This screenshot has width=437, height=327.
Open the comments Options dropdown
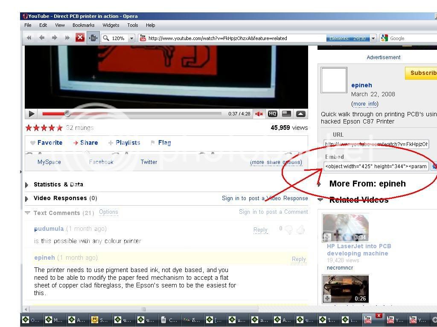pyautogui.click(x=108, y=212)
